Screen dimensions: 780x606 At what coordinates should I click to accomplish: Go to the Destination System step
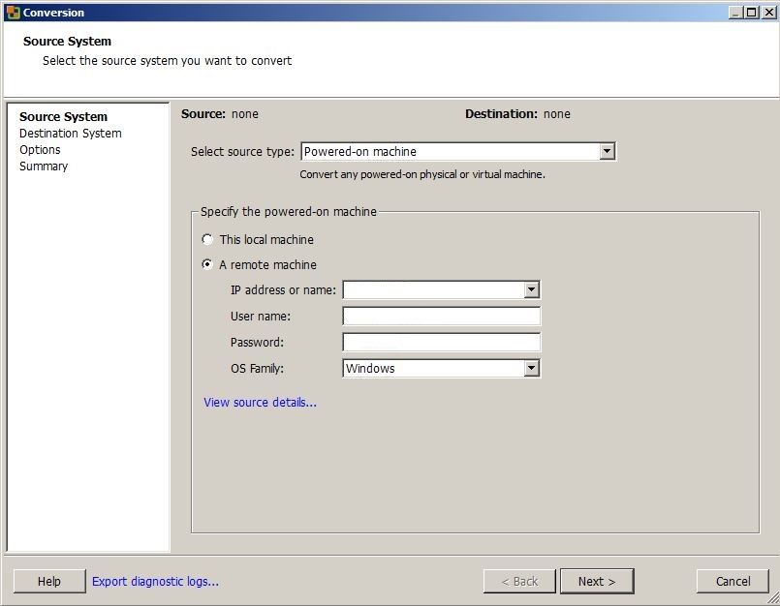71,134
